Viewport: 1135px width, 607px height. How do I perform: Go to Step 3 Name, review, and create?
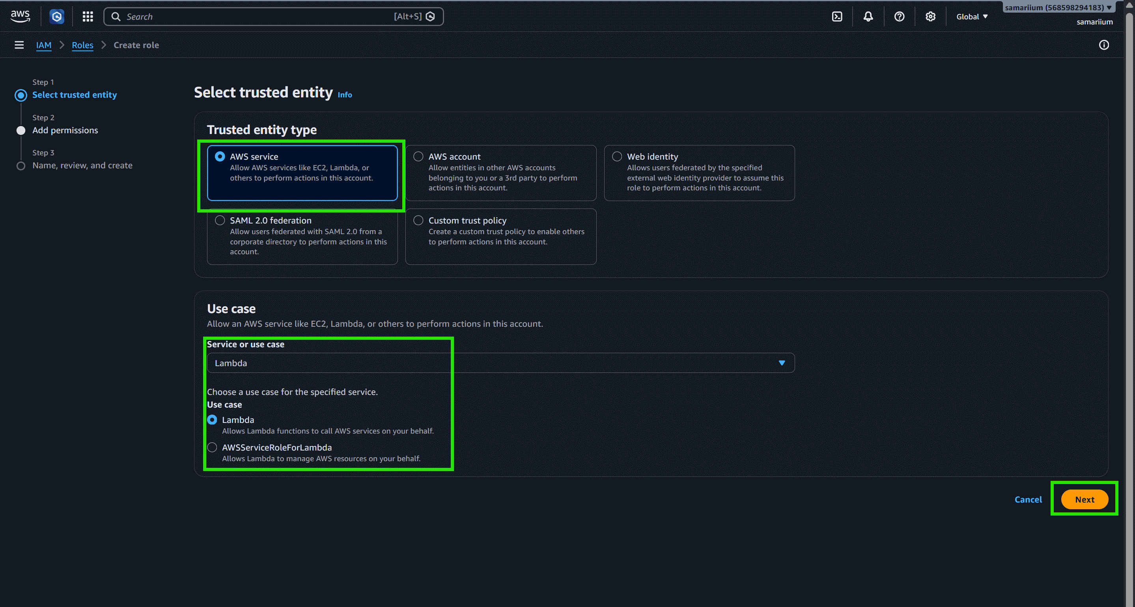[82, 166]
